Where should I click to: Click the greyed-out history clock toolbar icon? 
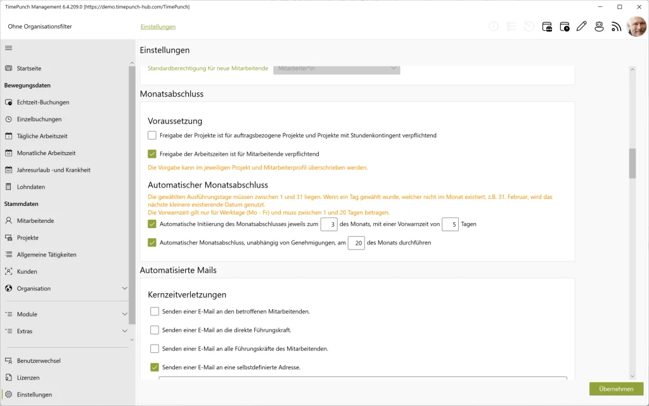pos(529,27)
